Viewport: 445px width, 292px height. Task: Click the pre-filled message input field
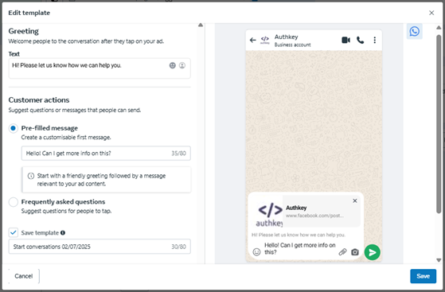106,154
